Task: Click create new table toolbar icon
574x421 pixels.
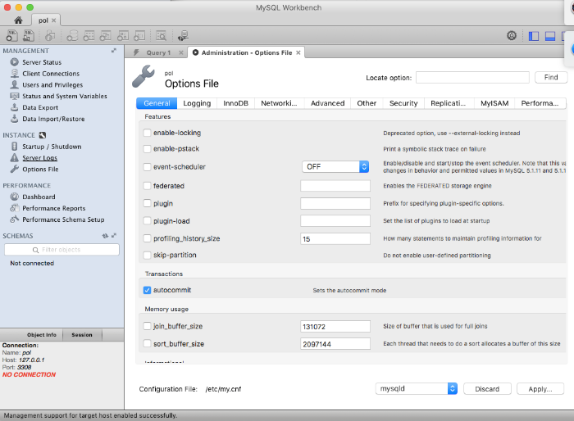Action: pos(89,35)
